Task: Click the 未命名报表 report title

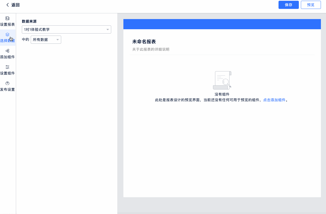Action: pos(144,42)
